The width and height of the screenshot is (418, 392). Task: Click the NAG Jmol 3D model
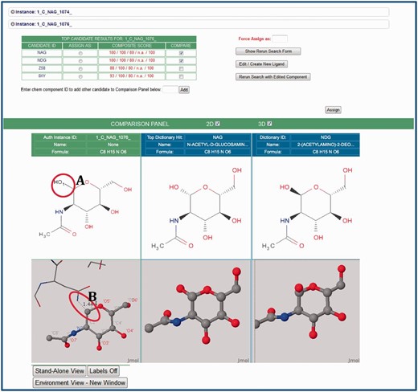[x=196, y=311]
